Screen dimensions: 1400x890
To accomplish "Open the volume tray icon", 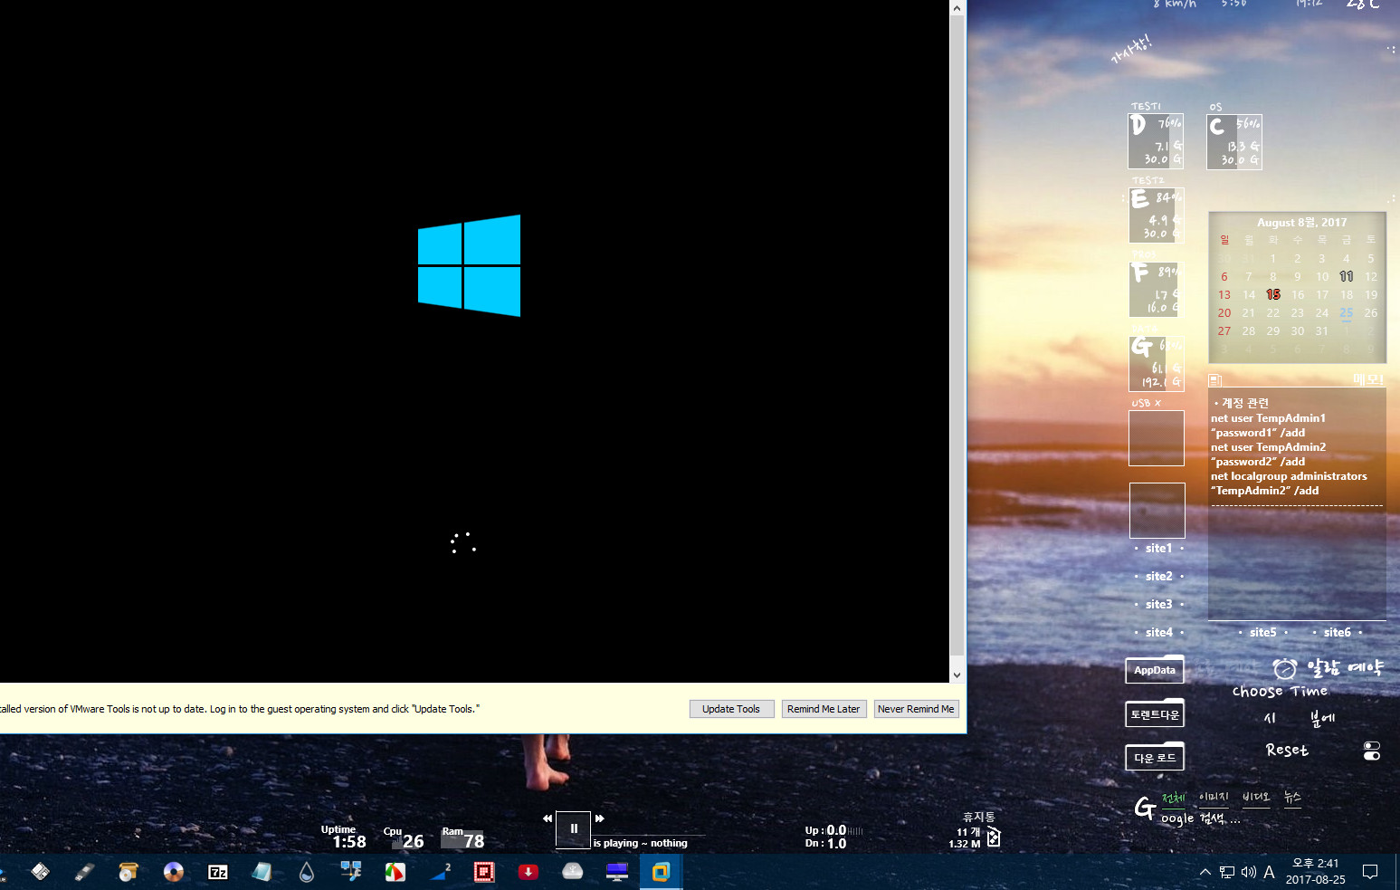I will pyautogui.click(x=1249, y=872).
